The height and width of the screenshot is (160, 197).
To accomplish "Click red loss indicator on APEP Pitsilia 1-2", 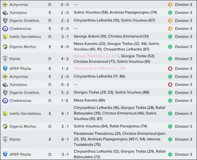I will pyautogui.click(x=170, y=69).
